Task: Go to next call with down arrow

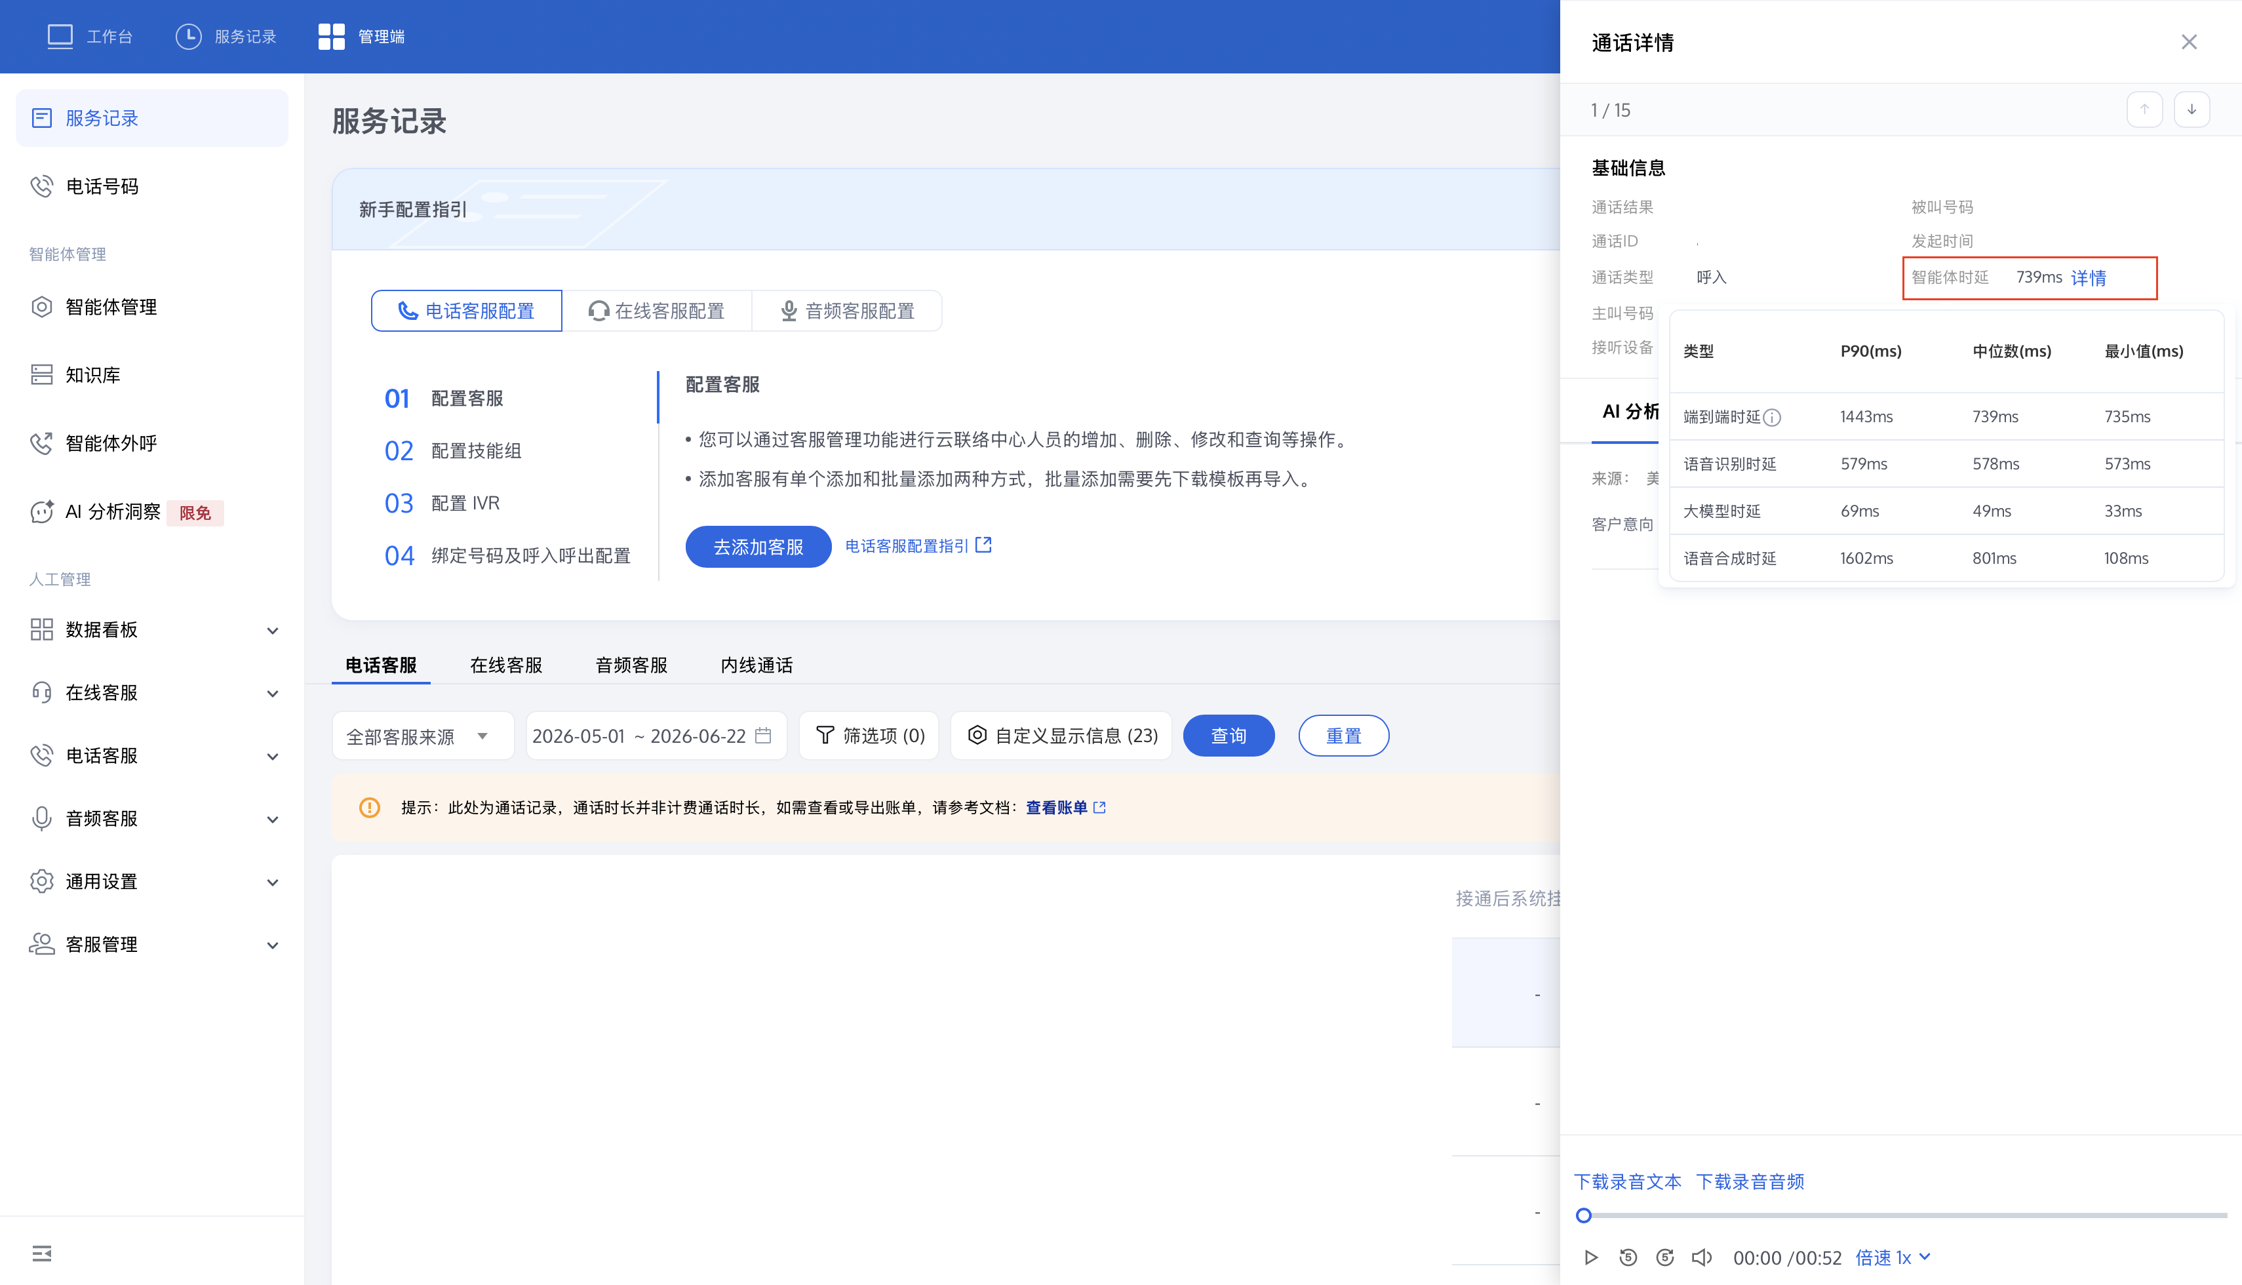Action: (x=2192, y=109)
